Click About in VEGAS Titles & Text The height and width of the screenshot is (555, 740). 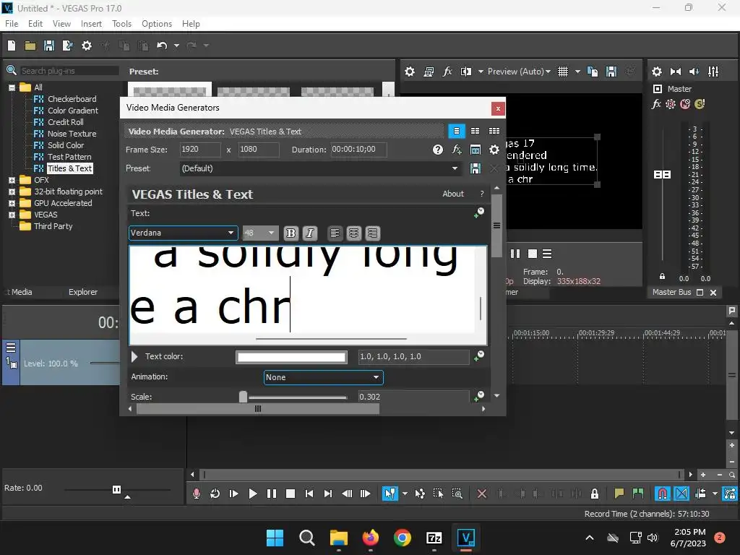click(x=453, y=194)
